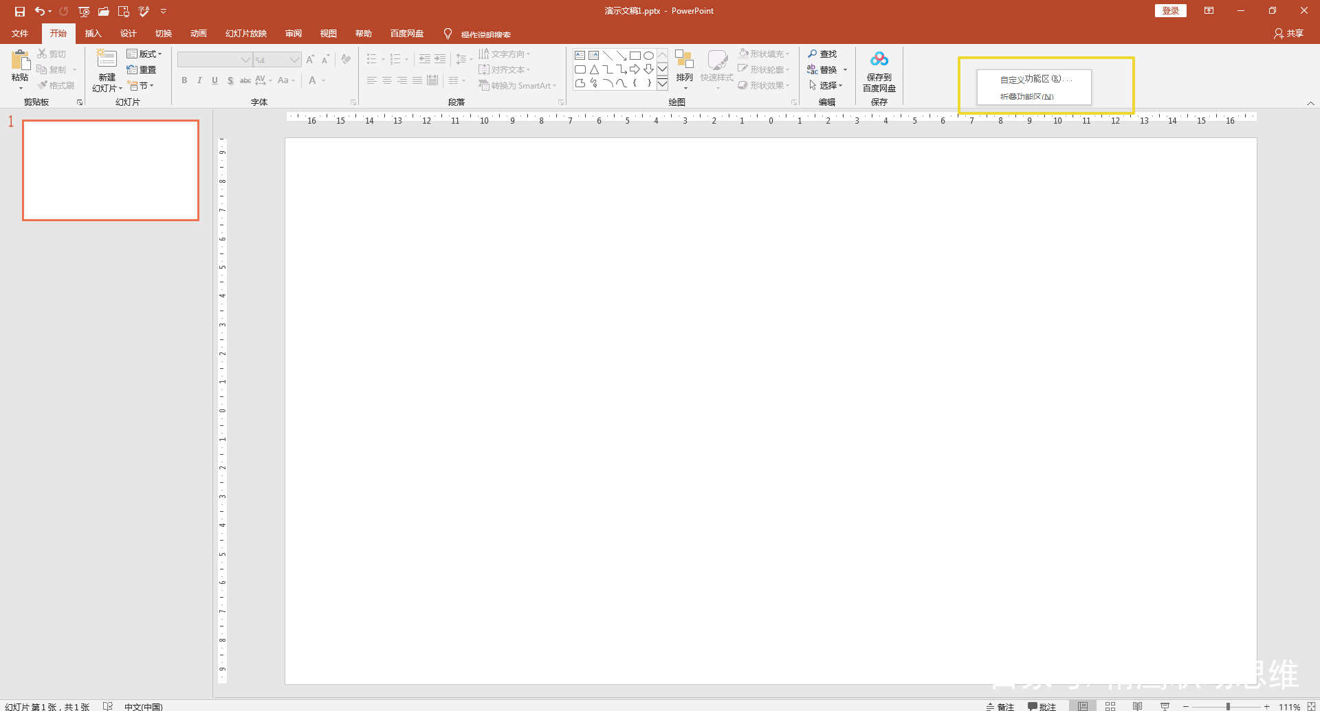This screenshot has width=1320, height=711.
Task: Click the Save icon in quick access toolbar
Action: click(20, 11)
